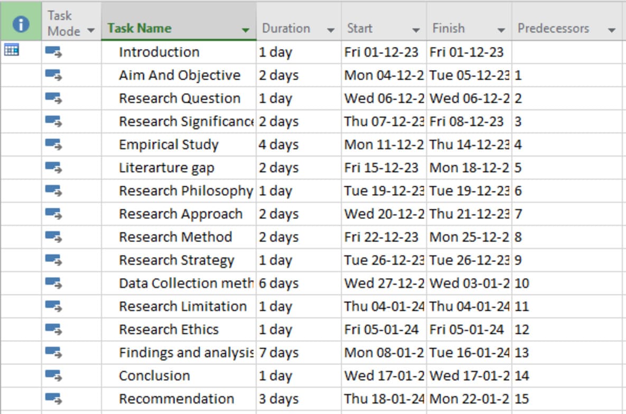
Task: Click the info indicator column header icon
Action: 21,24
